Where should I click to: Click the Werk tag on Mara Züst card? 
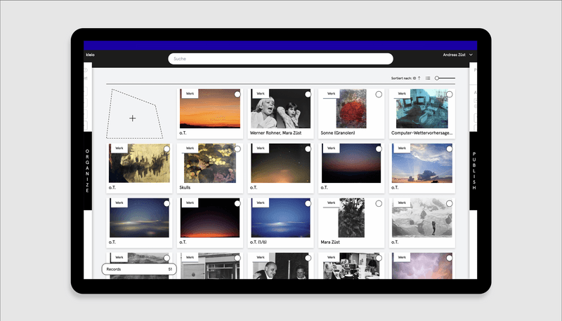pyautogui.click(x=331, y=203)
